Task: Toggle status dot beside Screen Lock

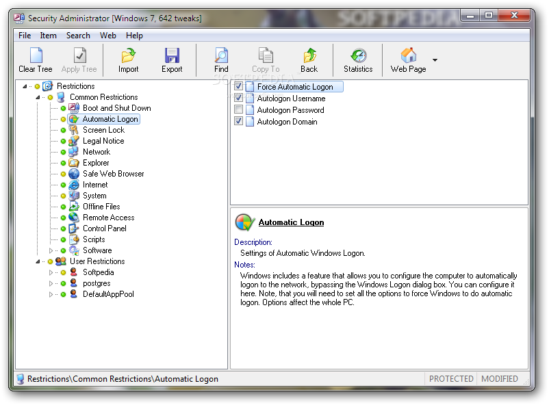Action: pos(64,130)
